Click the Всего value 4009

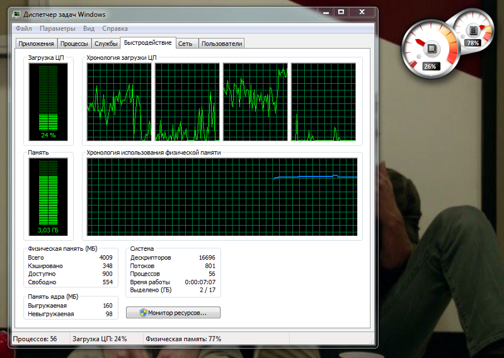(x=106, y=258)
